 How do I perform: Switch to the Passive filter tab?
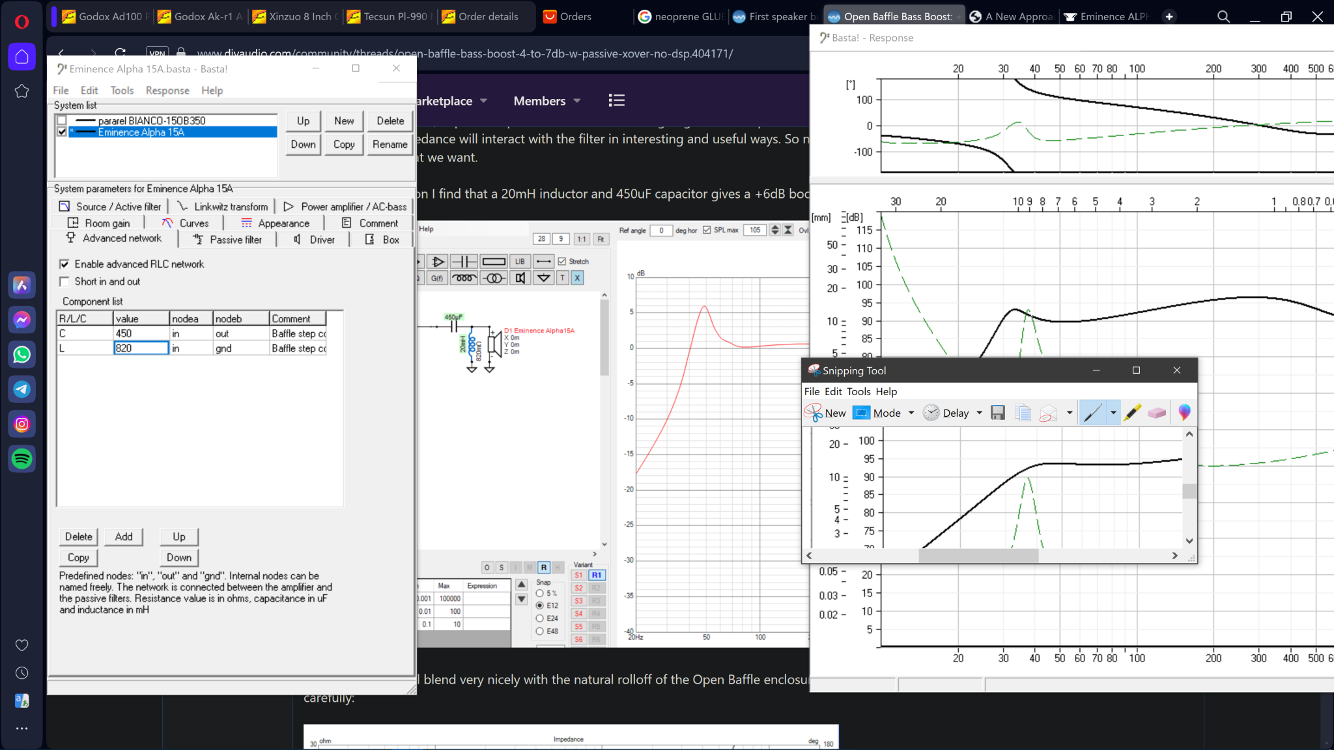click(227, 240)
